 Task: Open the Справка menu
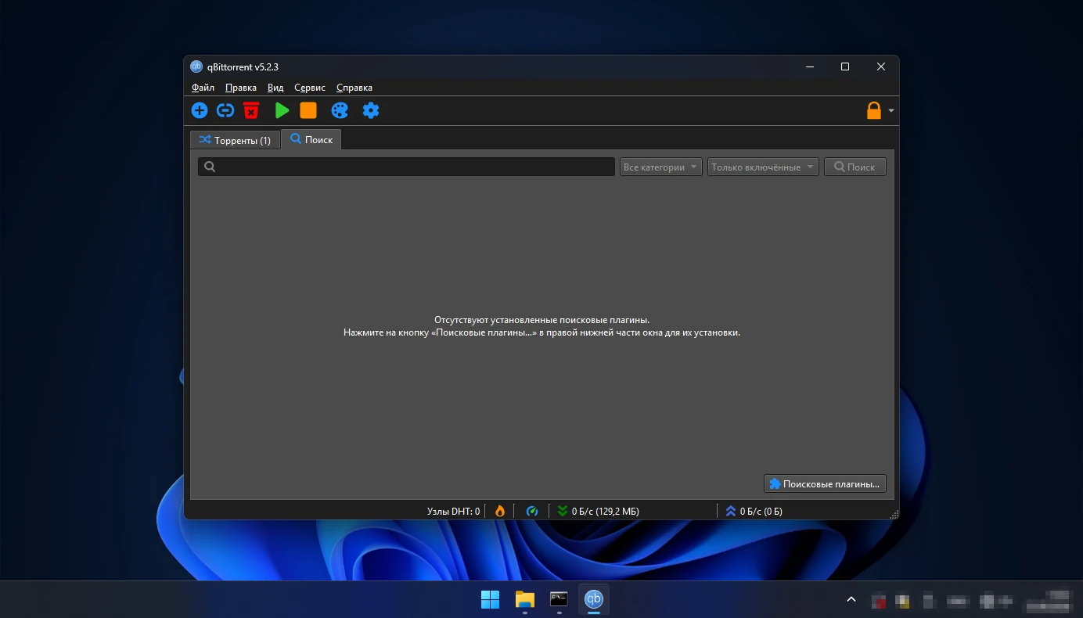pos(354,88)
